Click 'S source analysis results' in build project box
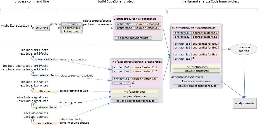 (x=132, y=38)
